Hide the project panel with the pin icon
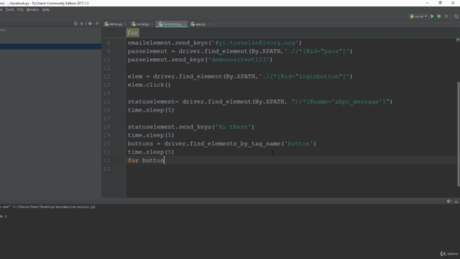This screenshot has height=259, width=460. click(98, 24)
